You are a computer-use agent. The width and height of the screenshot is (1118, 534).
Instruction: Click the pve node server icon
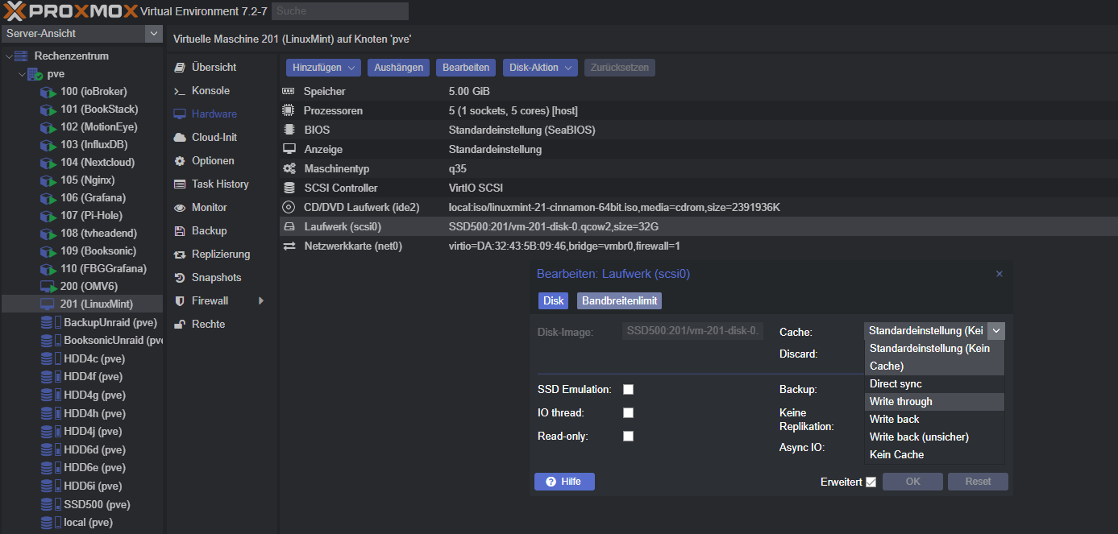point(35,74)
